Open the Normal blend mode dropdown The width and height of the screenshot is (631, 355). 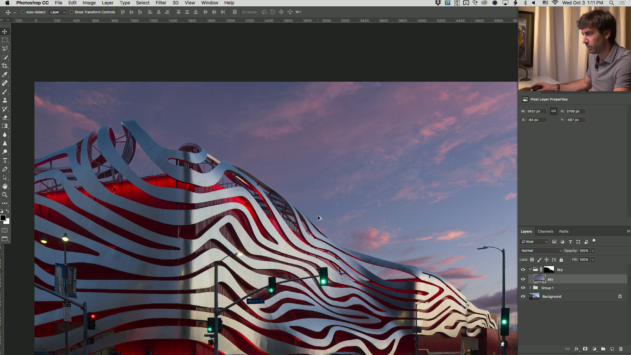point(541,251)
